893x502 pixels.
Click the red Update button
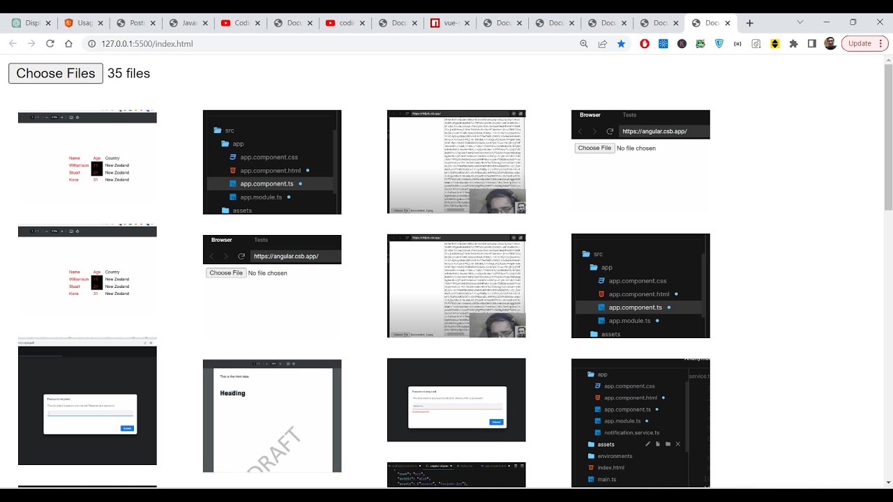click(x=860, y=43)
